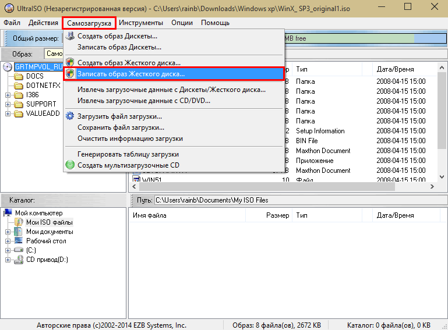The image size is (448, 330).
Task: Choose Сохранить файл загрузки
Action: (174, 127)
